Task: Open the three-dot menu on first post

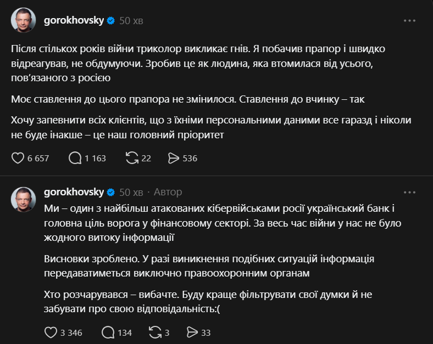Action: point(410,20)
